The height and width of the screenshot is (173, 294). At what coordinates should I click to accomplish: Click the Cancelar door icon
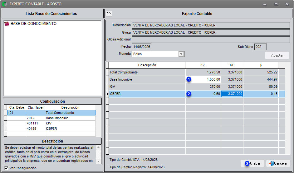tap(271, 163)
